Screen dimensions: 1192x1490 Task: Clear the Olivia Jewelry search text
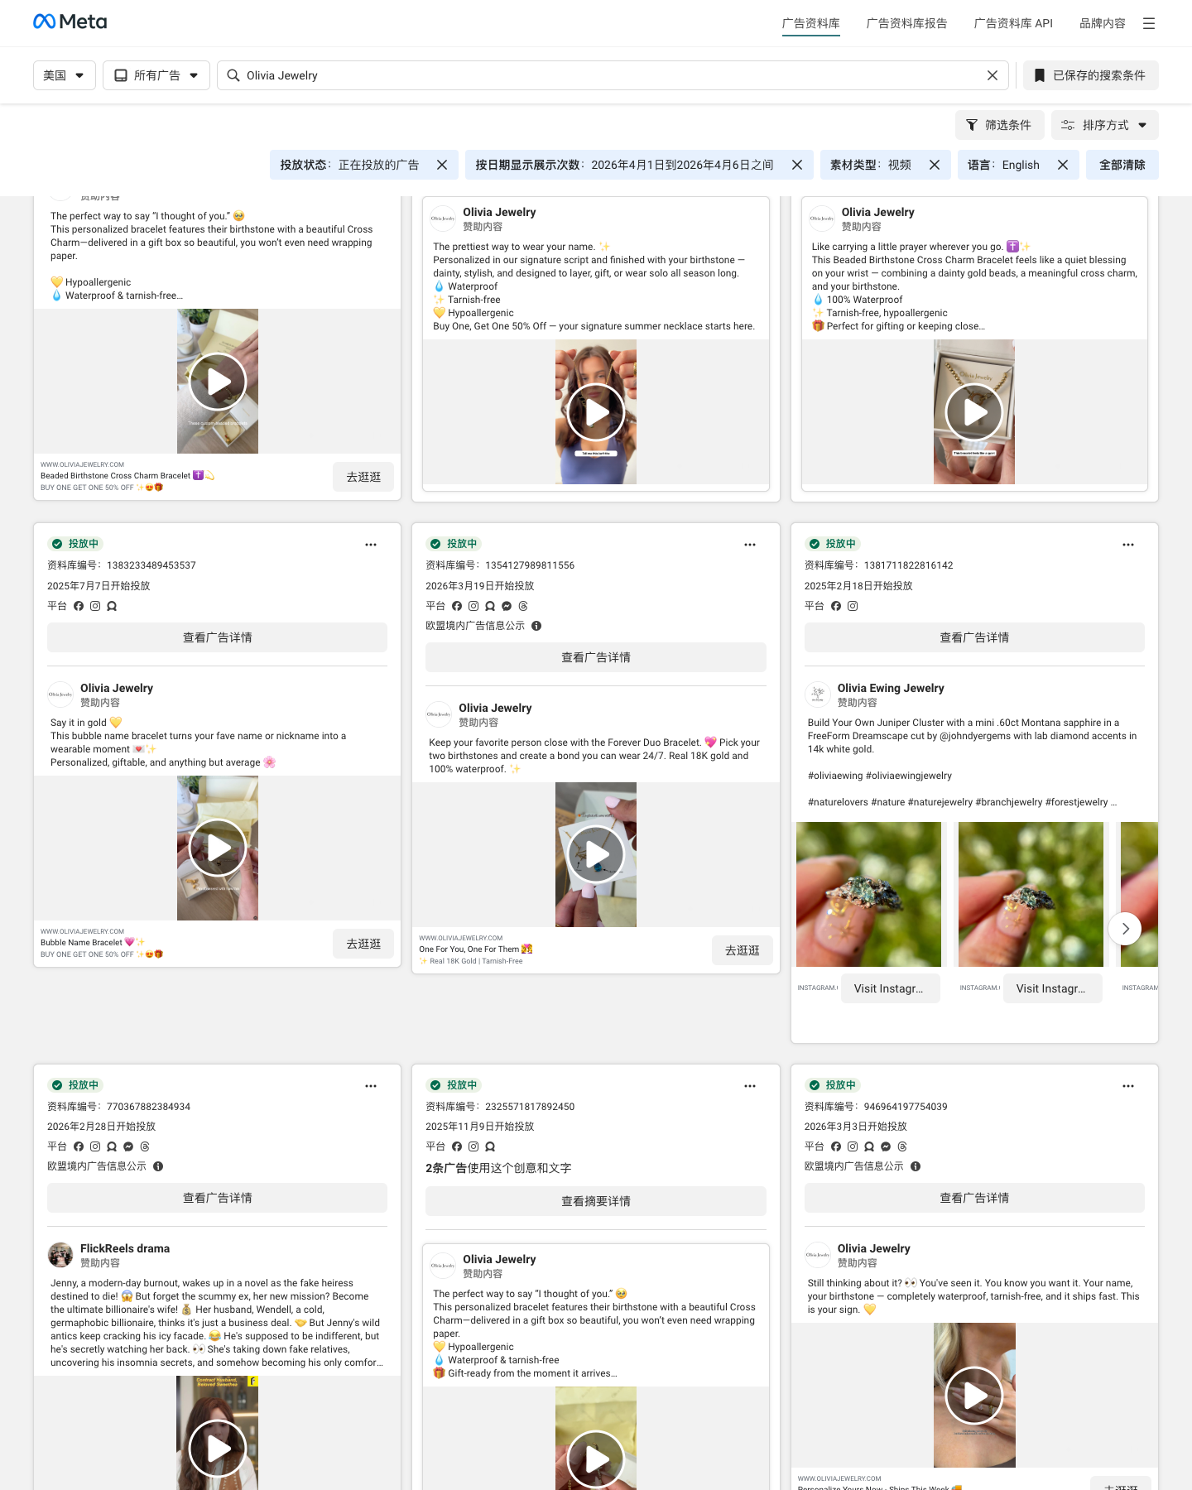pos(993,75)
